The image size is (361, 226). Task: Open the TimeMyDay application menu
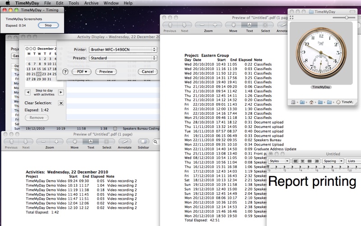pos(27,3)
